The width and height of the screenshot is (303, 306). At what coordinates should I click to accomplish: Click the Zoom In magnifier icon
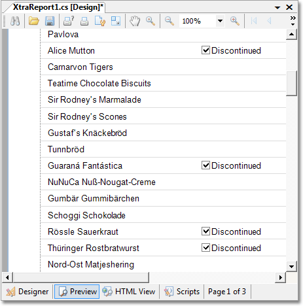[x=235, y=21]
